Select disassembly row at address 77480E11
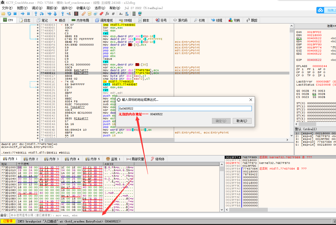This screenshot has height=225, width=336. (x=165, y=73)
